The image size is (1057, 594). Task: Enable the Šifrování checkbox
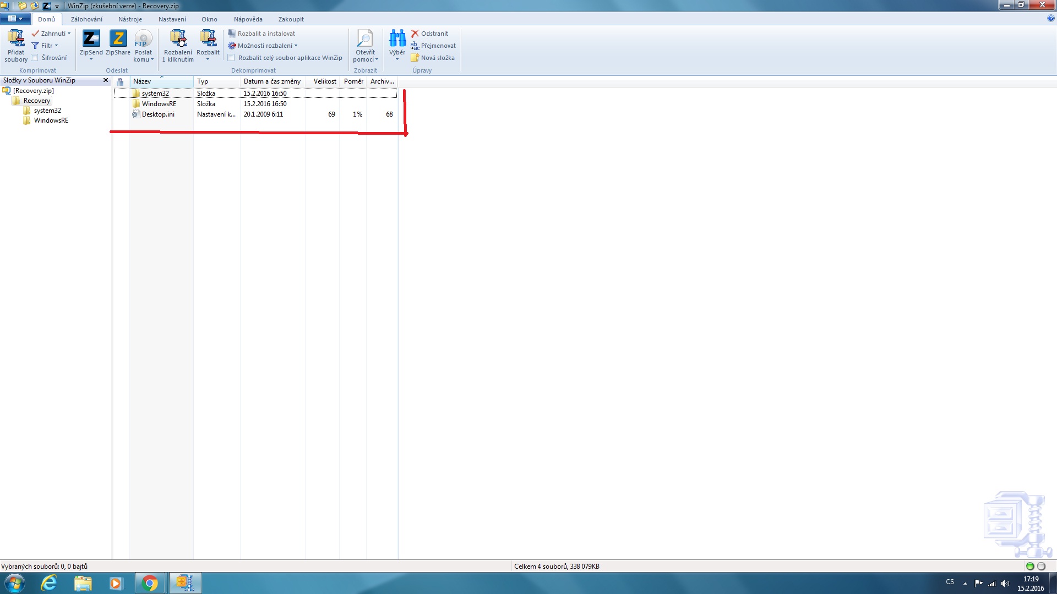(35, 58)
